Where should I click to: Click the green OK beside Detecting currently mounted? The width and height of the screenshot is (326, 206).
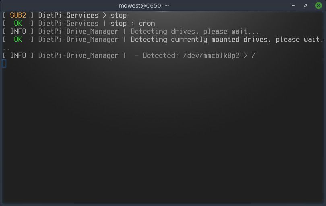coord(18,39)
